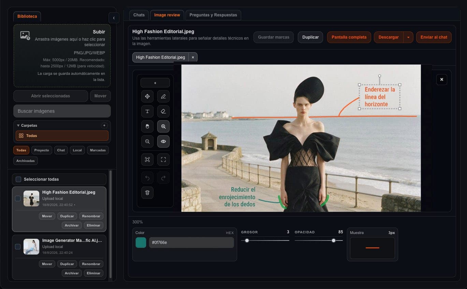The width and height of the screenshot is (467, 289).
Task: Select the move/crosshair tool in the annotation toolbar
Action: pos(147,96)
